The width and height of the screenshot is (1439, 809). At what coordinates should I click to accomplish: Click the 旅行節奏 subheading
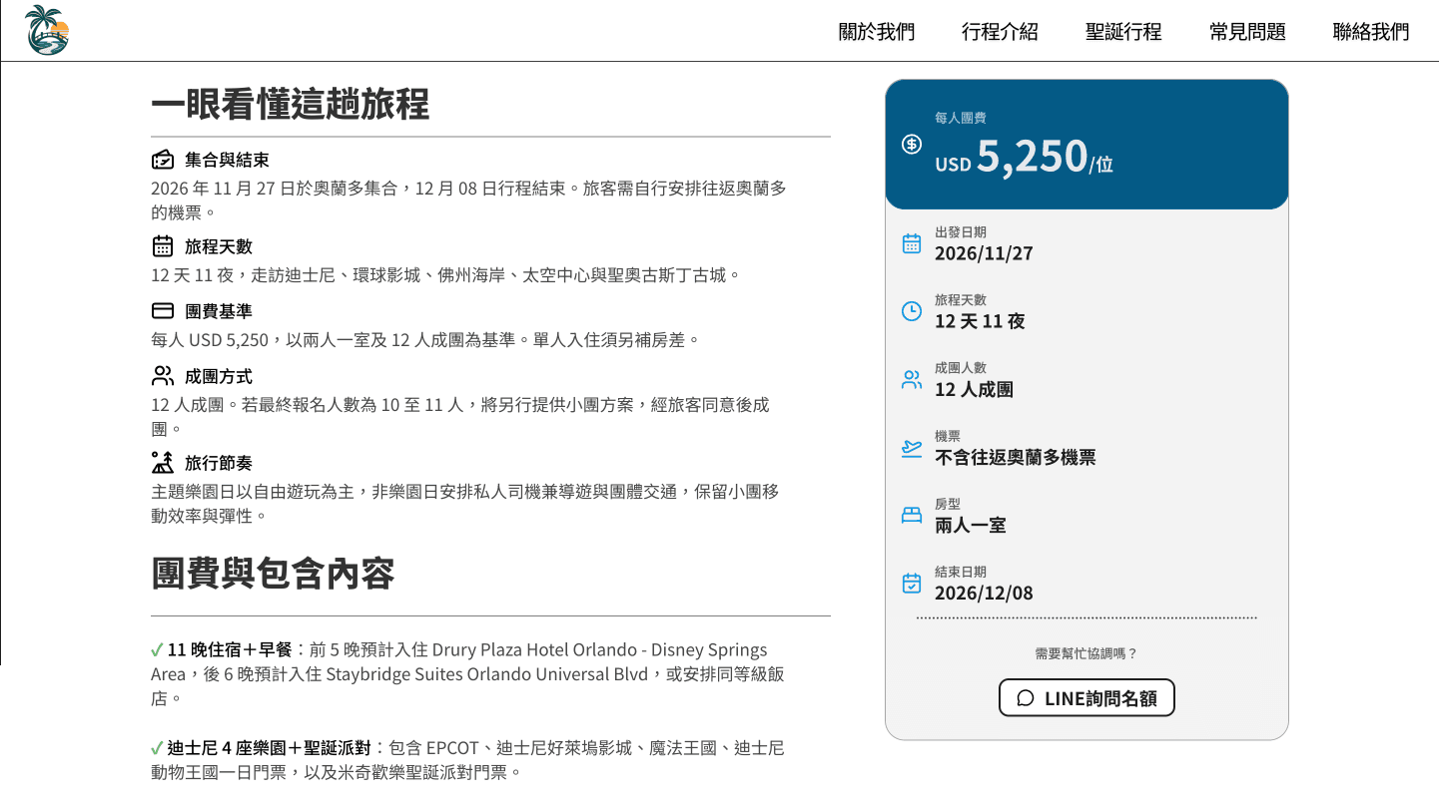[x=219, y=463]
